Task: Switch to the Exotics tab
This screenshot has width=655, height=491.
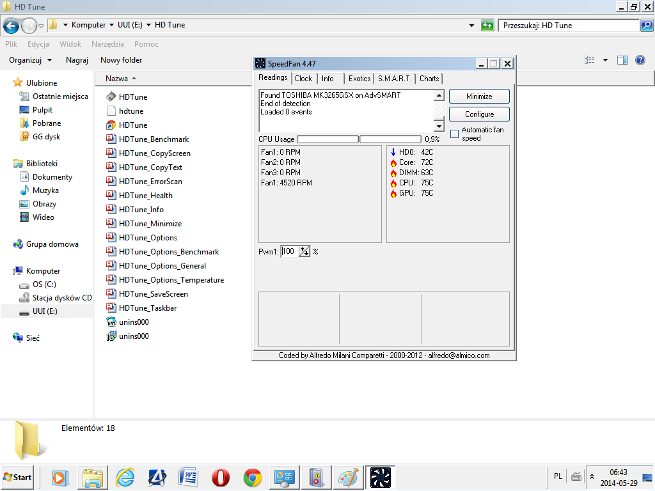Action: tap(359, 79)
